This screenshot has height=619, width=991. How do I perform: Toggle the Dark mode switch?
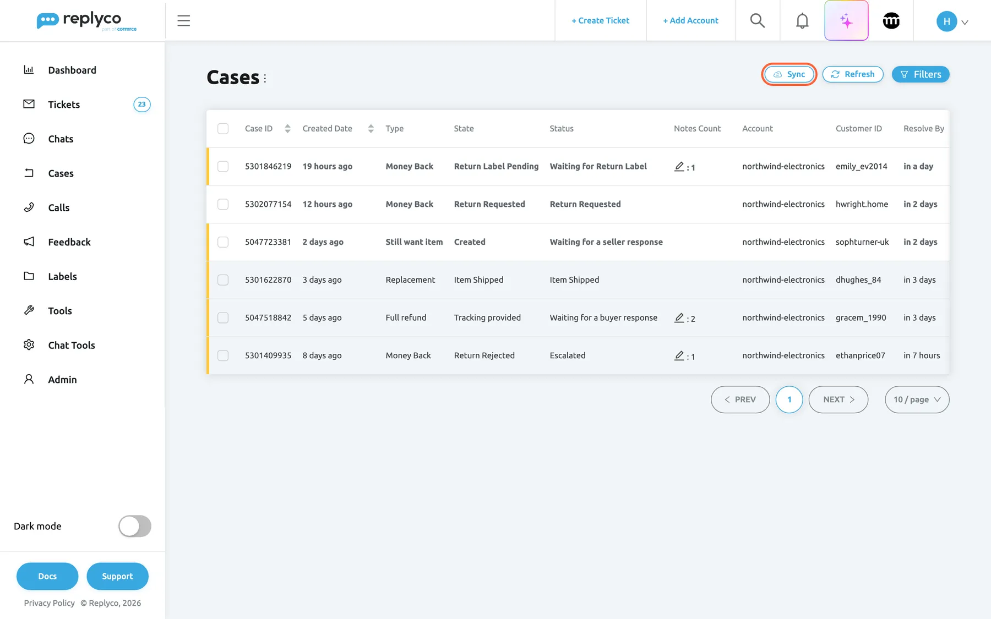point(135,526)
